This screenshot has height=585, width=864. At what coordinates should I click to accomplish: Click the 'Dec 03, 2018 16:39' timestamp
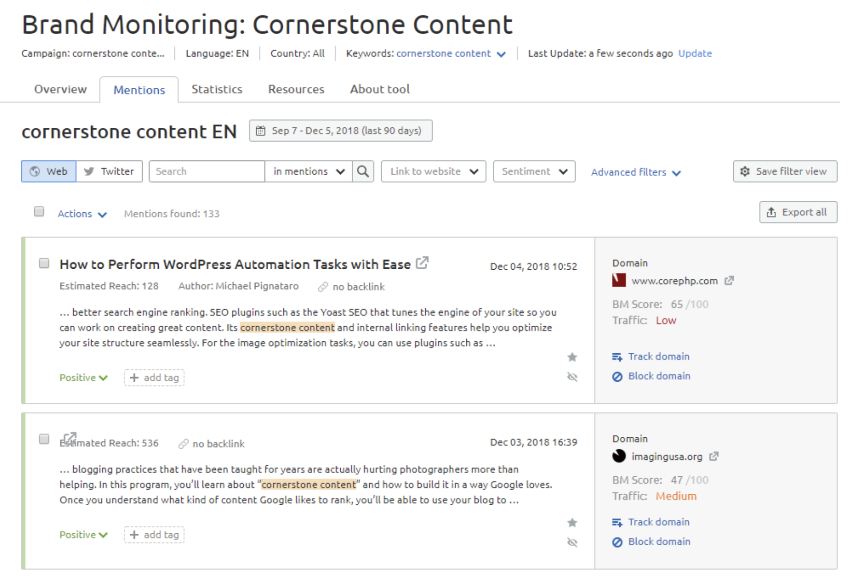point(533,442)
